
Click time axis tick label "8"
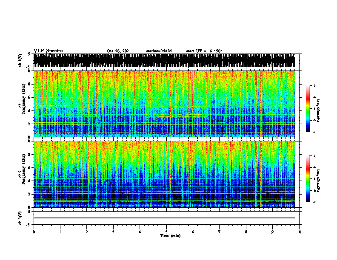(x=246, y=232)
